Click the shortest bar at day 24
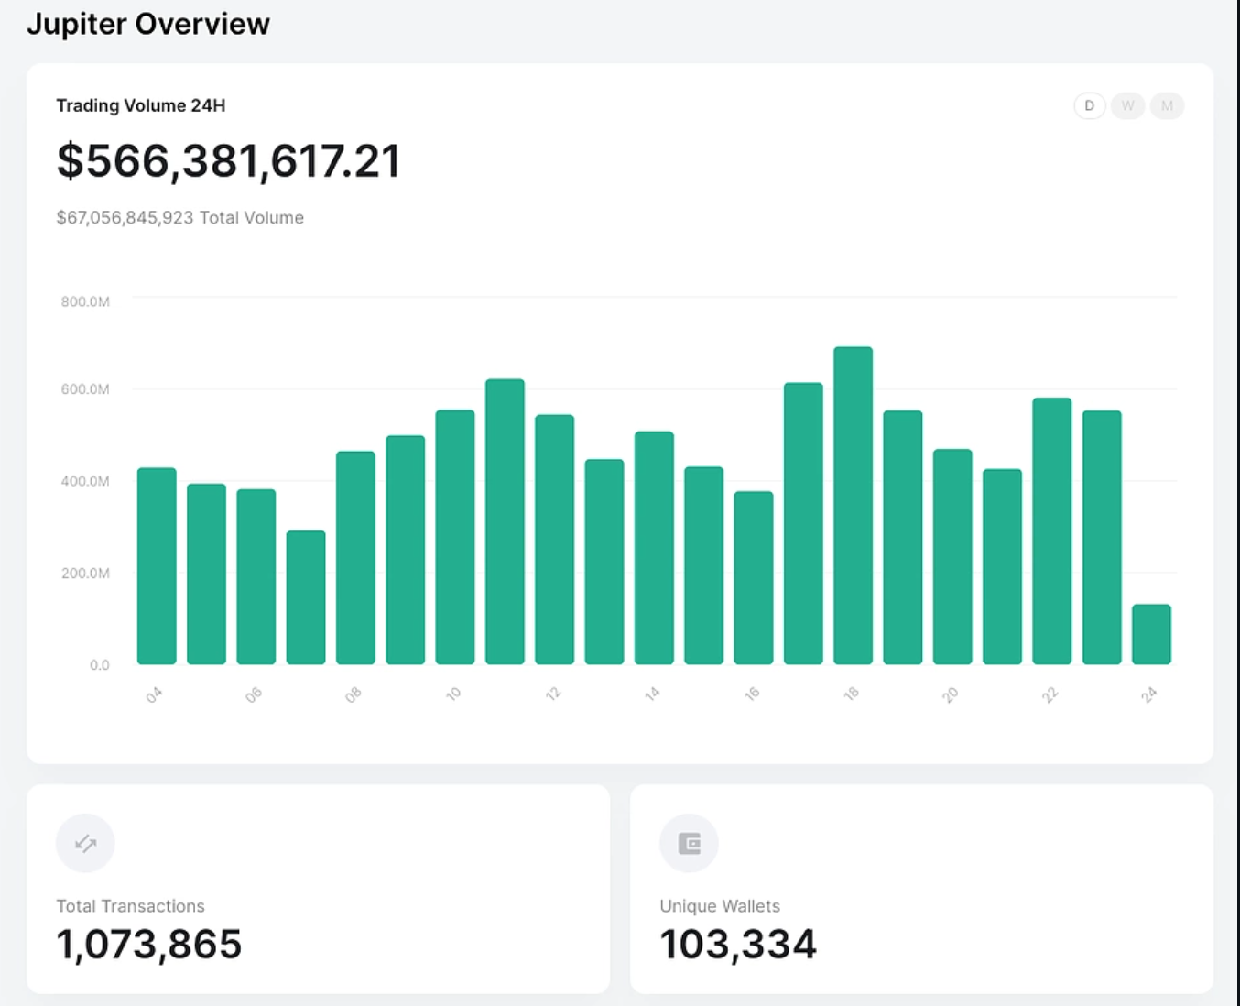Screen dimensions: 1240x1006 tap(1151, 634)
